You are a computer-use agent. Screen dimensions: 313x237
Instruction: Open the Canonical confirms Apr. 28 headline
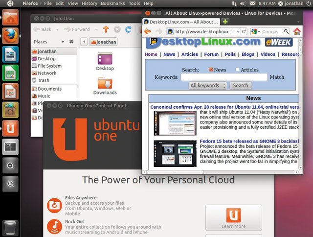(224, 107)
